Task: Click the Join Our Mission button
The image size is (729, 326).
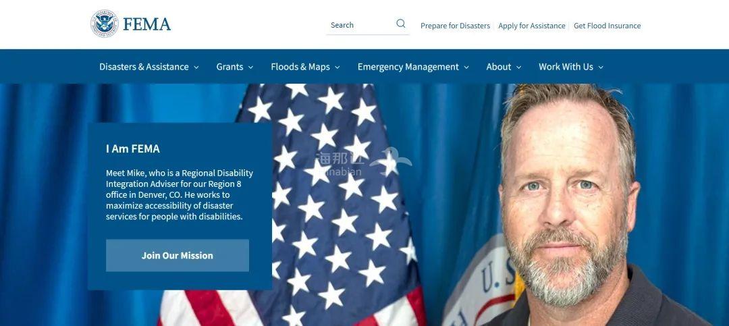Action: point(178,255)
